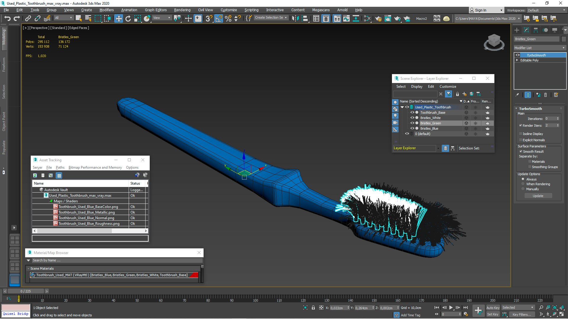Toggle the Angle Snap icon
Viewport: 568px width, 319px height.
pos(219,18)
